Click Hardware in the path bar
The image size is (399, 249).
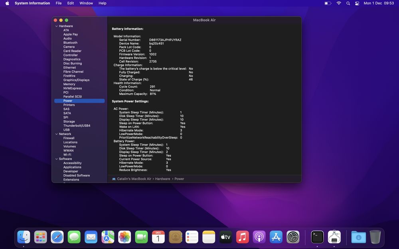coord(163,179)
